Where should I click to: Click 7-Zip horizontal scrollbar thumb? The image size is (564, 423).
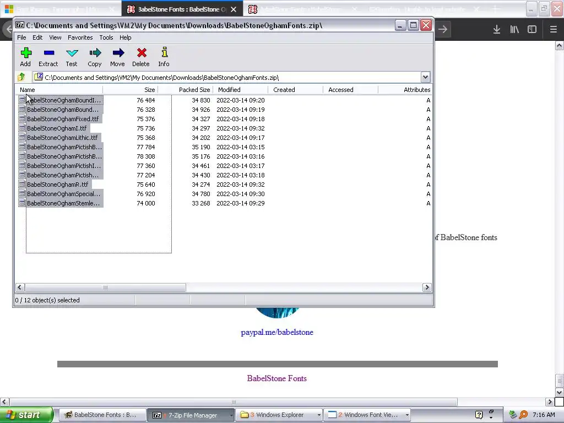(x=105, y=288)
